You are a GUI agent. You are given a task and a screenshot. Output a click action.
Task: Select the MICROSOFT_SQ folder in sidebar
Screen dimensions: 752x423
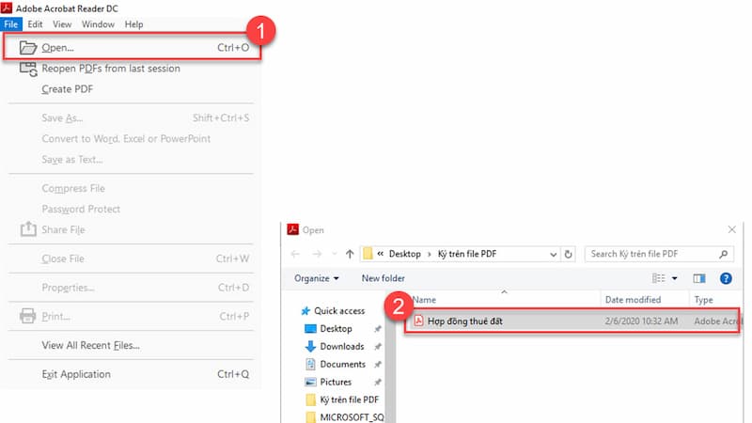point(352,416)
